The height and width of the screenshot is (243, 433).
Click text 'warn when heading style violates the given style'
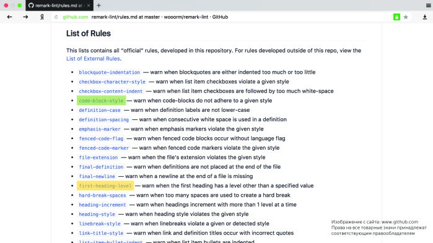[x=186, y=214]
